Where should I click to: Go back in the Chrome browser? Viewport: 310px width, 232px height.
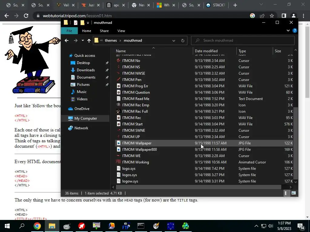click(7, 16)
